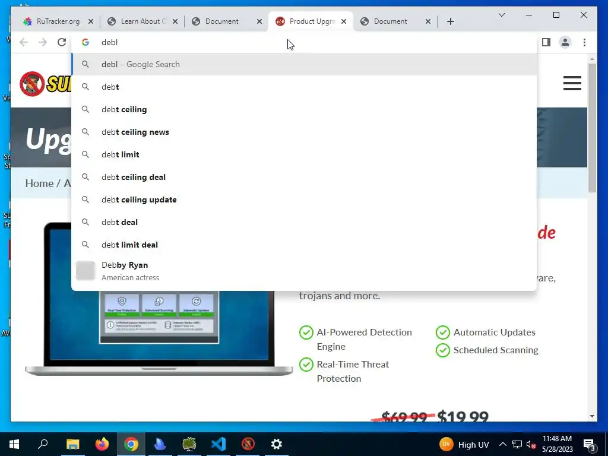
Task: Show hidden system tray icons
Action: click(x=502, y=444)
